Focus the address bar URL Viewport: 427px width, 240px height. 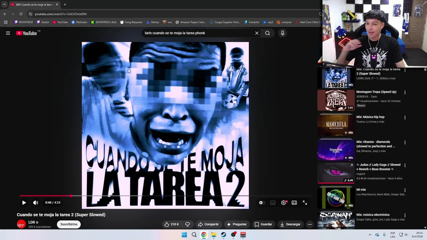(61, 14)
